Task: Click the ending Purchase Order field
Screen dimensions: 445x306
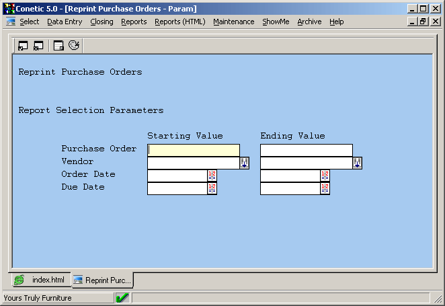Action: point(306,150)
